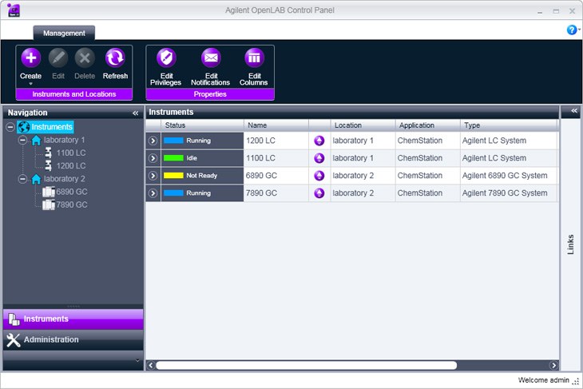583x389 pixels.
Task: Click the house icon of laboratory 2
Action: (36, 179)
